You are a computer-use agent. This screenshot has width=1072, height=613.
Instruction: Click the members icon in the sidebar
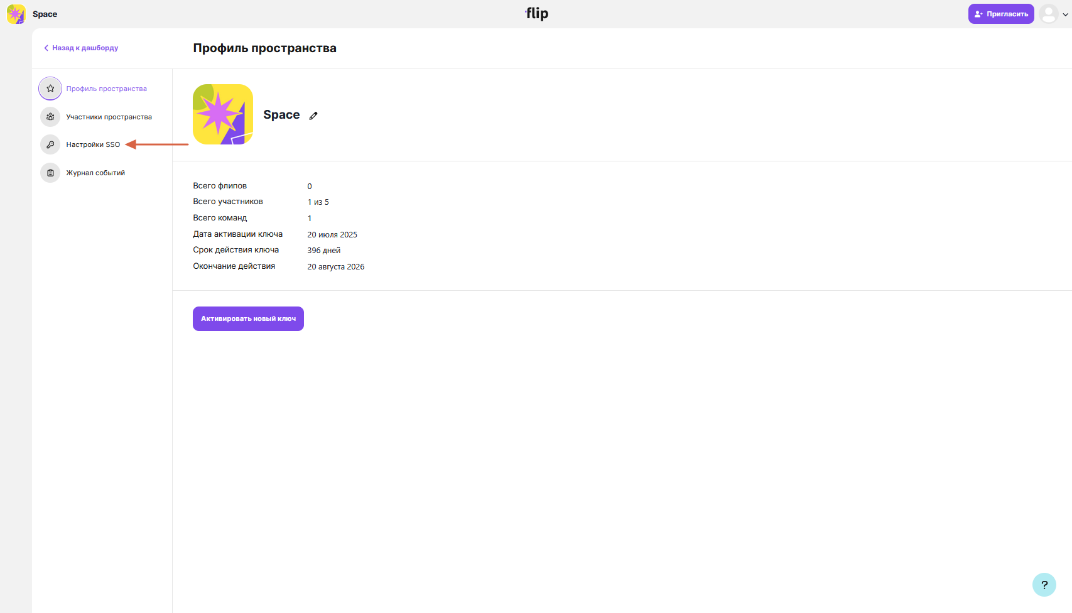(50, 117)
